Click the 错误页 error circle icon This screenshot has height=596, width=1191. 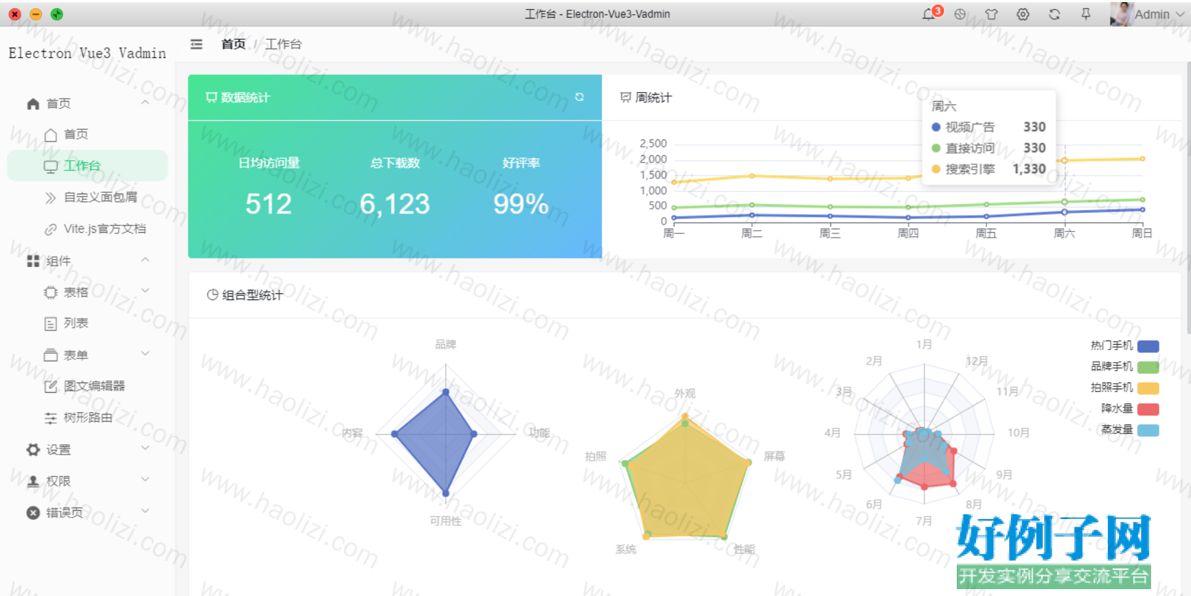pos(33,512)
